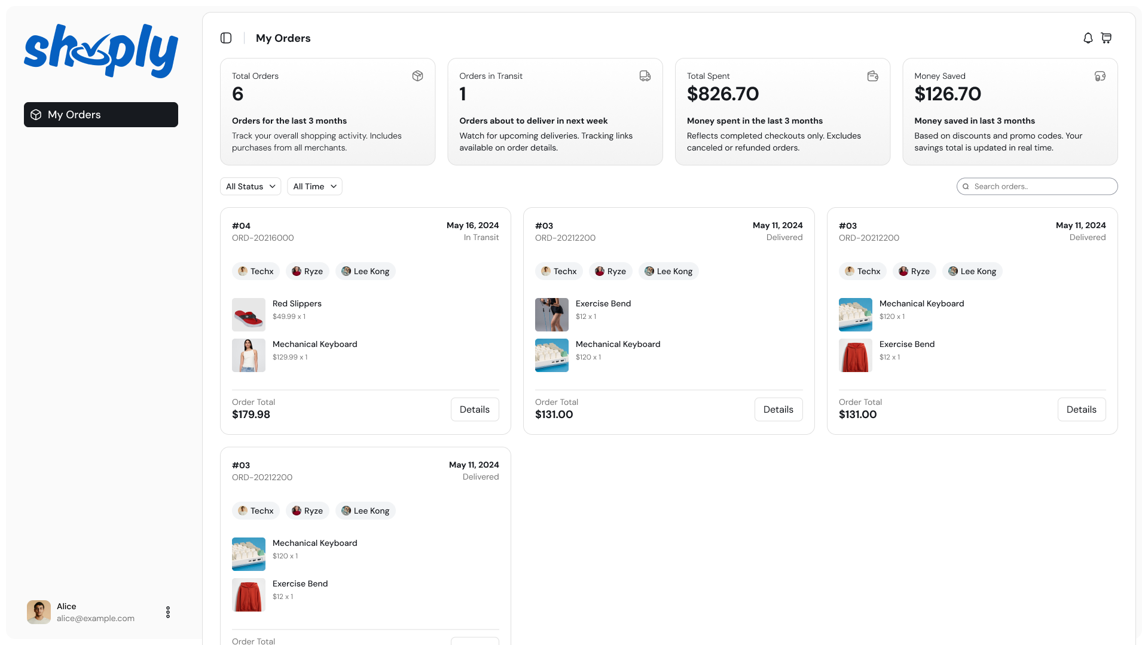Toggle the sidebar panel icon

226,38
